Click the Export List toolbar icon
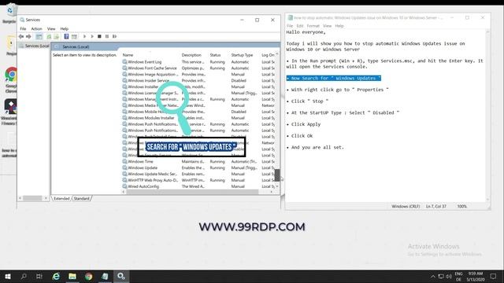The width and height of the screenshot is (504, 283). [x=56, y=37]
